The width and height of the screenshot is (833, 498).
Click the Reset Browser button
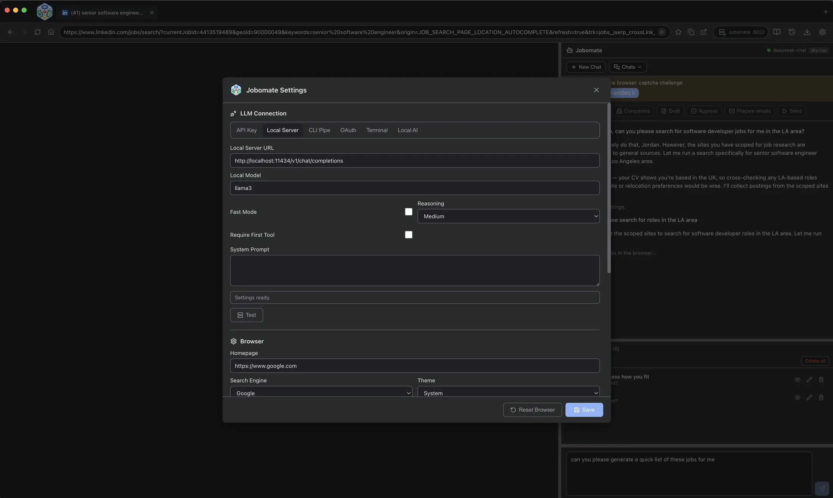(x=532, y=410)
